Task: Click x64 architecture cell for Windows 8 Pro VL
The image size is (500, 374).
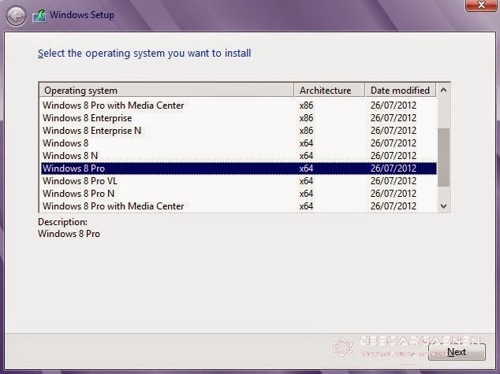Action: click(306, 181)
